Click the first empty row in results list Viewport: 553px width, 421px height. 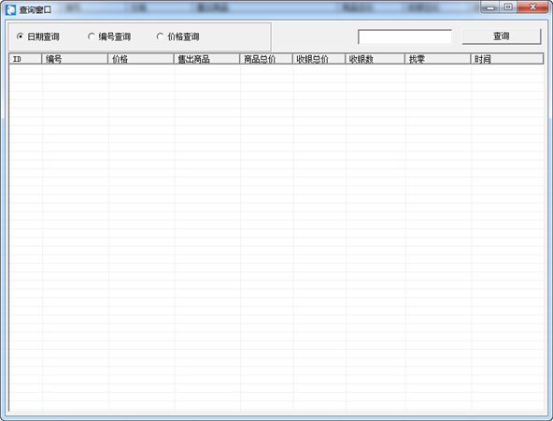point(276,68)
